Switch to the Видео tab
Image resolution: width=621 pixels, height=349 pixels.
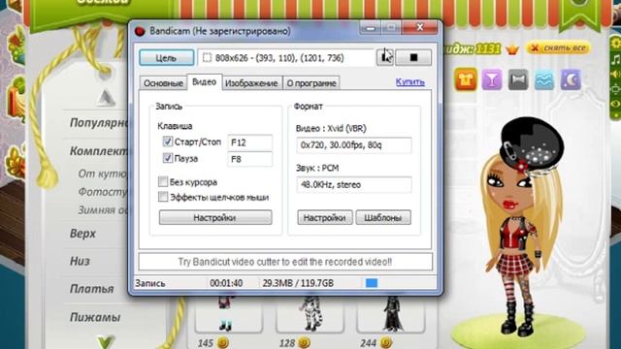click(205, 81)
